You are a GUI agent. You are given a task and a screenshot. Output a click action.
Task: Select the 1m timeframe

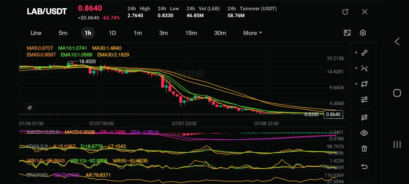[138, 33]
